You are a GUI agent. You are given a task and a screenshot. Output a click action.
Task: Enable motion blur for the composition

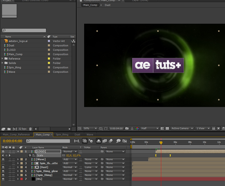pos(111,141)
